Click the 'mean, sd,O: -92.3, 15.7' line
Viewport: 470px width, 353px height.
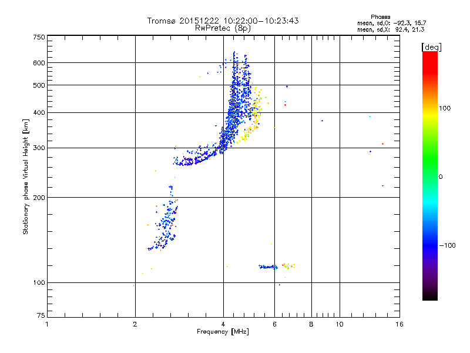point(391,23)
